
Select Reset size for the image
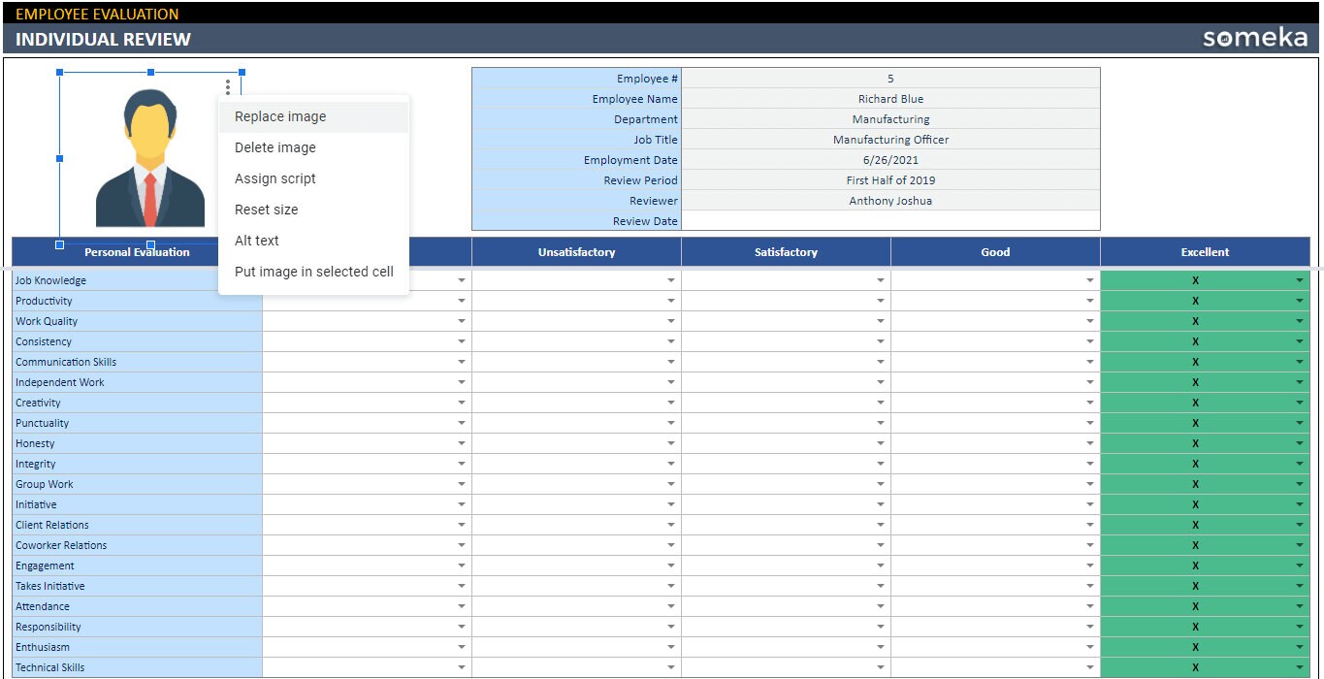tap(267, 210)
